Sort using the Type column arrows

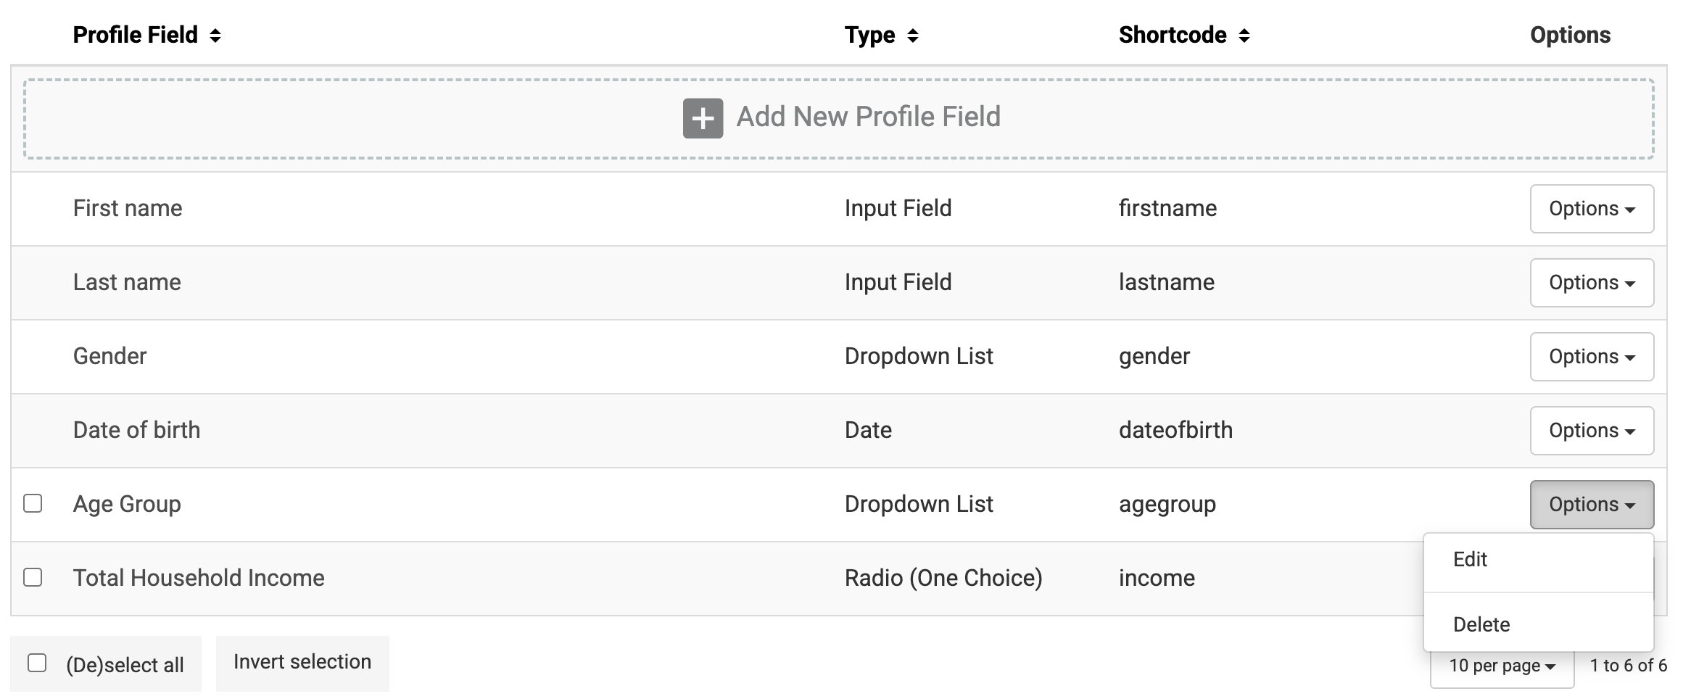pos(913,36)
